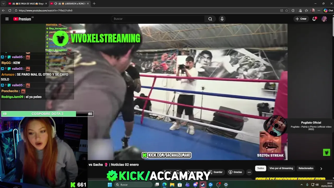The height and width of the screenshot is (188, 334).
Task: Open volume control in system tray
Action: [317, 185]
